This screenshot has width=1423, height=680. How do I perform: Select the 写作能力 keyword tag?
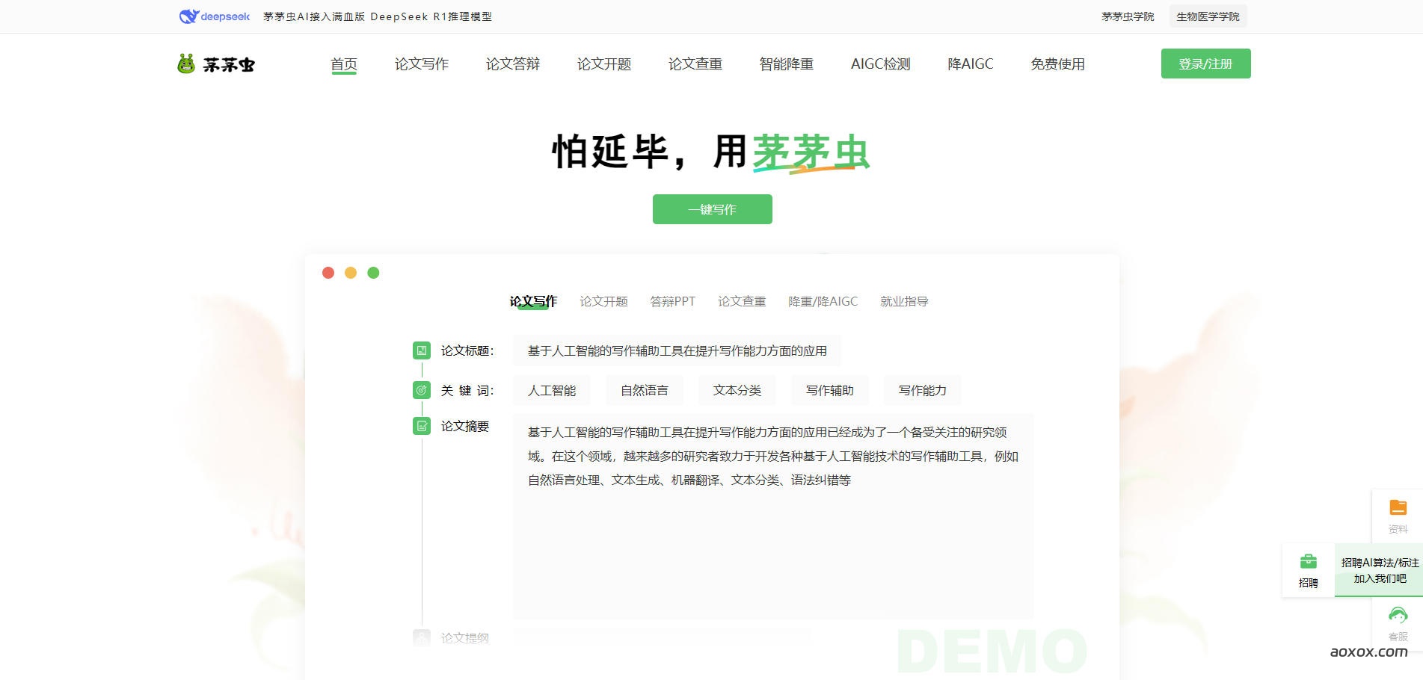coord(923,390)
